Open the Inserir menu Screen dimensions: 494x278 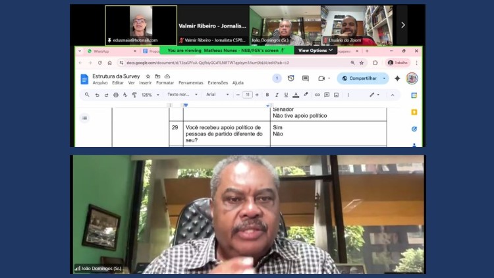point(146,83)
